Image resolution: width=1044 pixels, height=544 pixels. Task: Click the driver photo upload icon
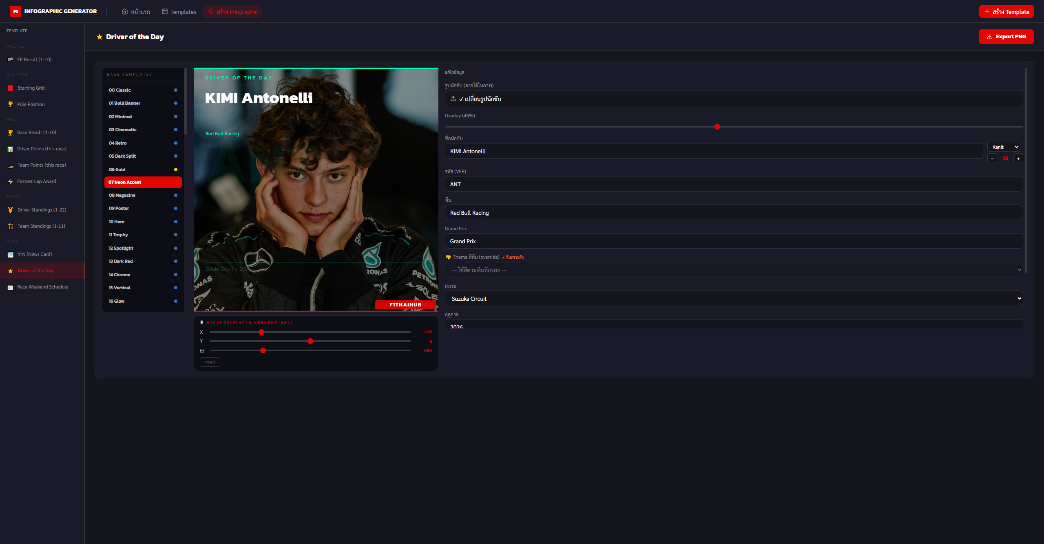tap(453, 99)
